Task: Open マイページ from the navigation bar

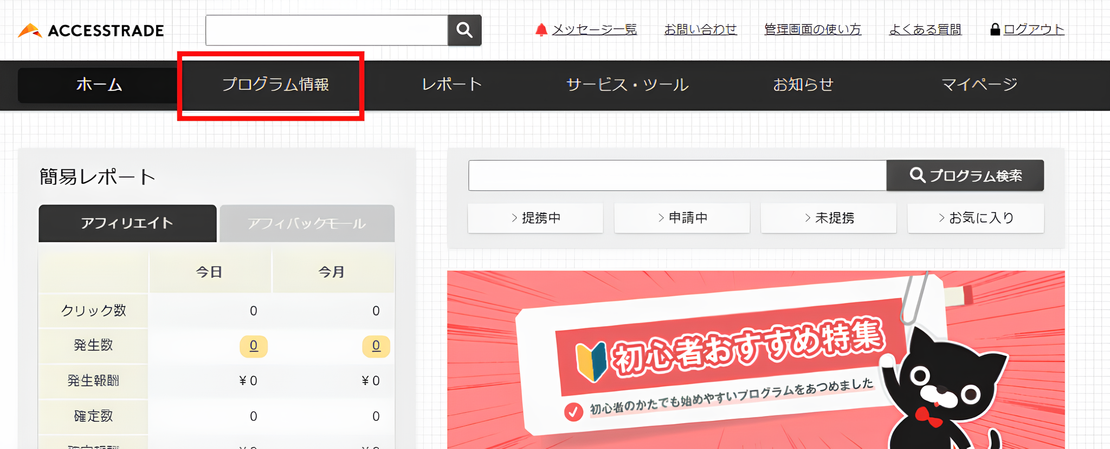Action: pyautogui.click(x=979, y=85)
